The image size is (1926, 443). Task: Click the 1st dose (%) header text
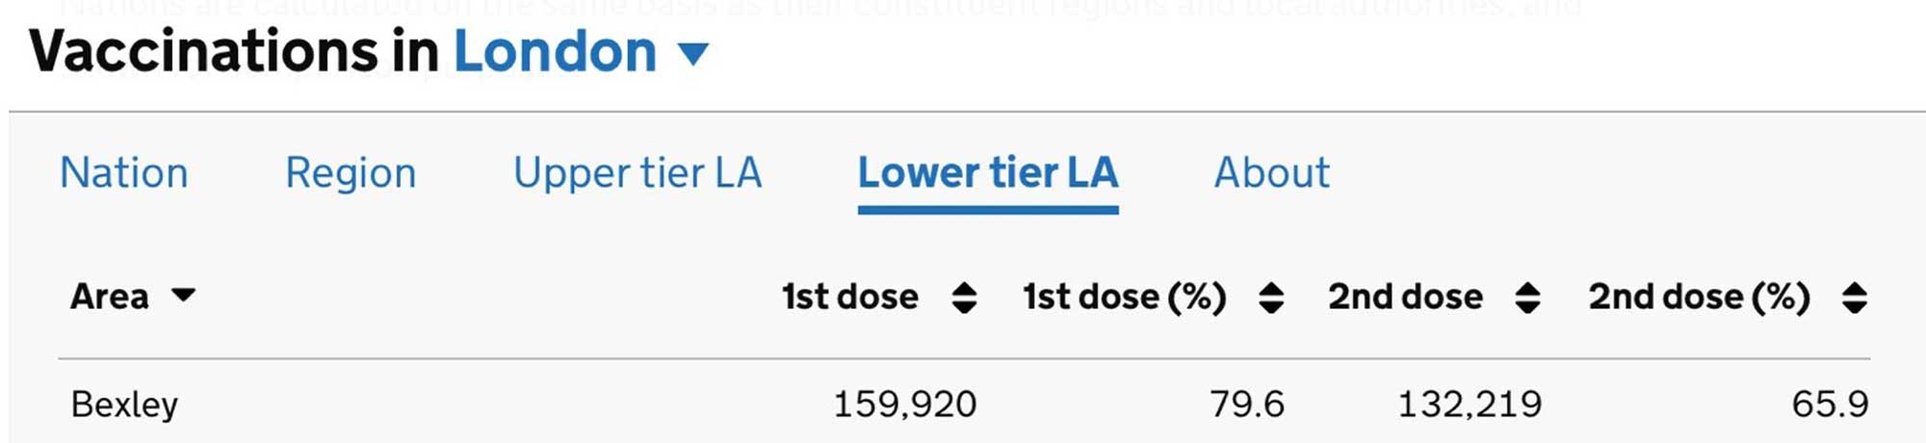coord(1124,297)
